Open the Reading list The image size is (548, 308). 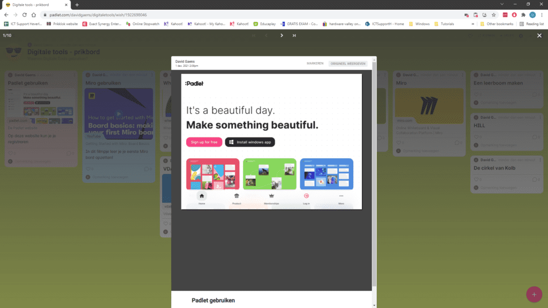531,24
